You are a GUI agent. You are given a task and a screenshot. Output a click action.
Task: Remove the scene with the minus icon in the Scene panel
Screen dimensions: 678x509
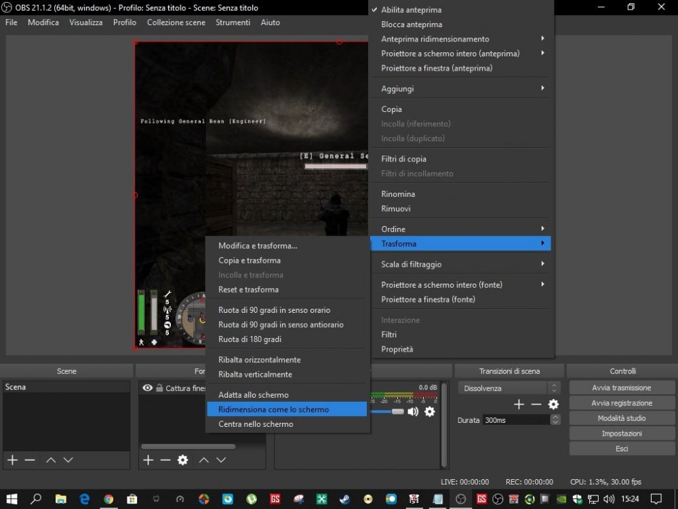pos(30,459)
